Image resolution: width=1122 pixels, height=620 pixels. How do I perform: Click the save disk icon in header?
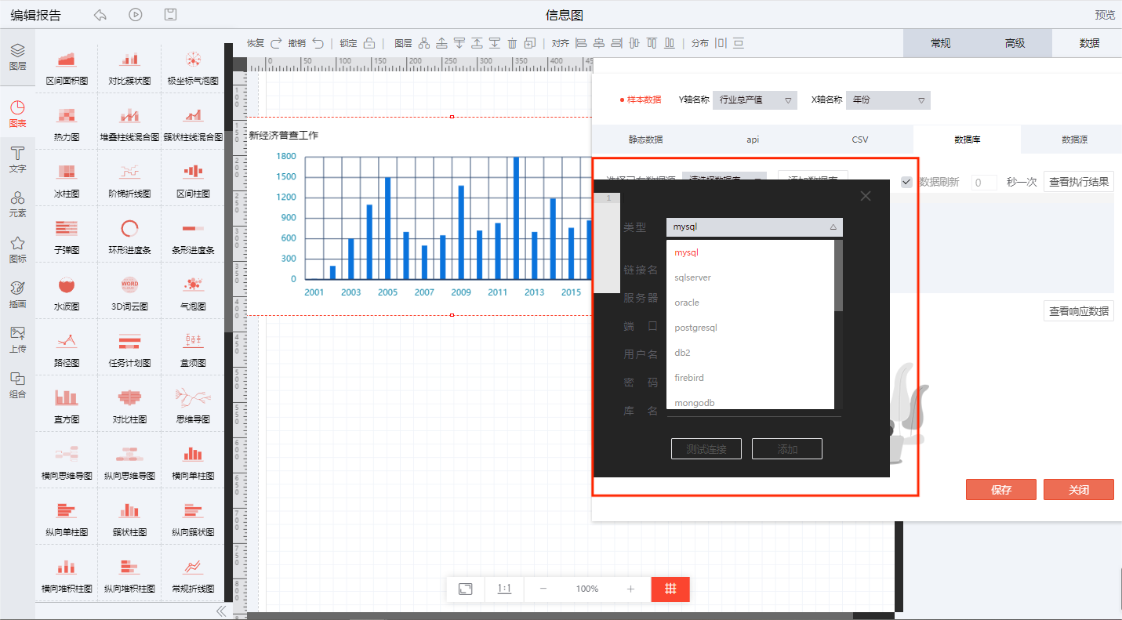[x=170, y=14]
